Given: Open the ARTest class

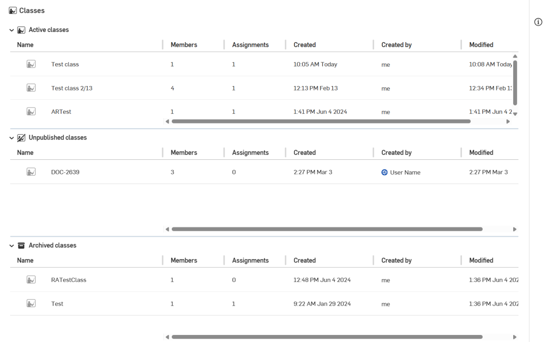Looking at the screenshot, I should (x=61, y=112).
